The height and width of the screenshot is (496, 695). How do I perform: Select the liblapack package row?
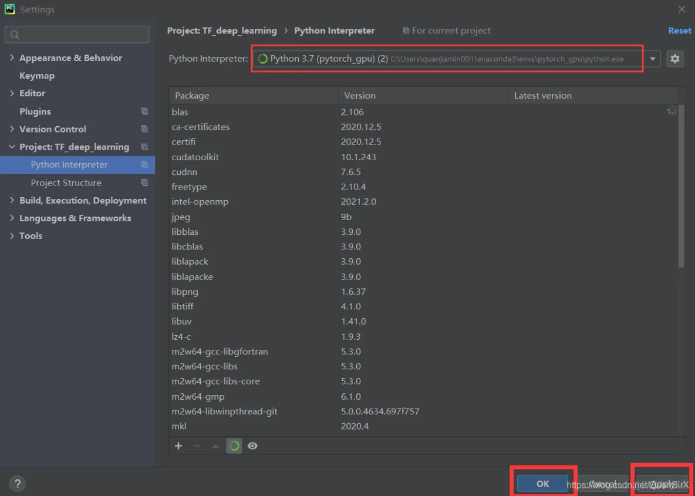pos(423,262)
